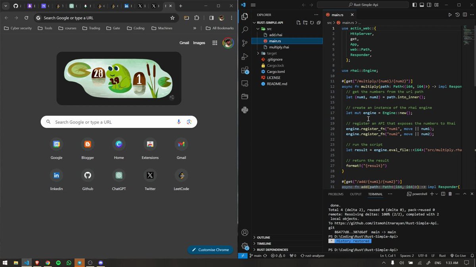Expand the RUST DEPENDENCIES section
This screenshot has height=267, width=476.
pyautogui.click(x=272, y=250)
